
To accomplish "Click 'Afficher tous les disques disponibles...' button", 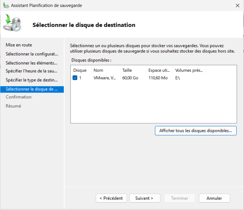I will coord(195,131).
